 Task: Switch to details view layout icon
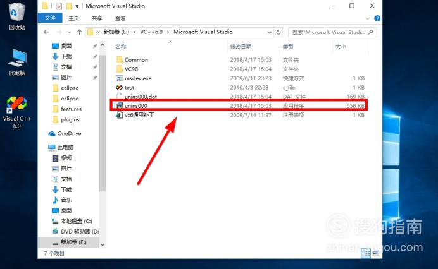[366, 253]
